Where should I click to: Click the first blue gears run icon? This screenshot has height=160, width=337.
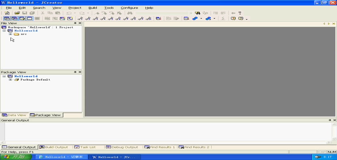pyautogui.click(x=195, y=19)
